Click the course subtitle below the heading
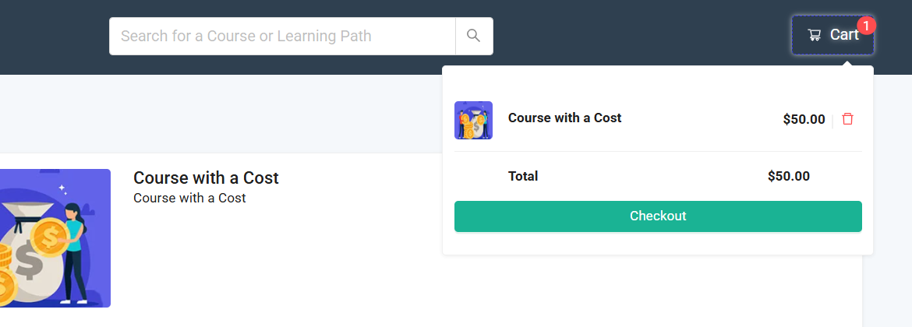Viewport: 912px width, 327px height. [189, 198]
